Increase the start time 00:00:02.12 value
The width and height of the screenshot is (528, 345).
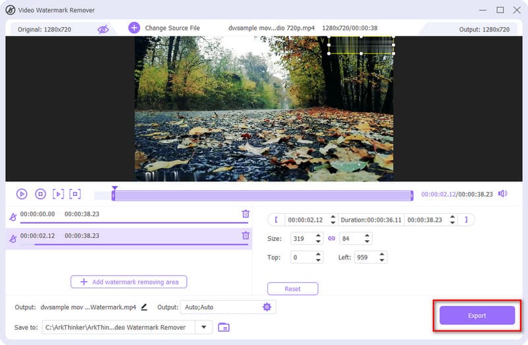click(333, 217)
